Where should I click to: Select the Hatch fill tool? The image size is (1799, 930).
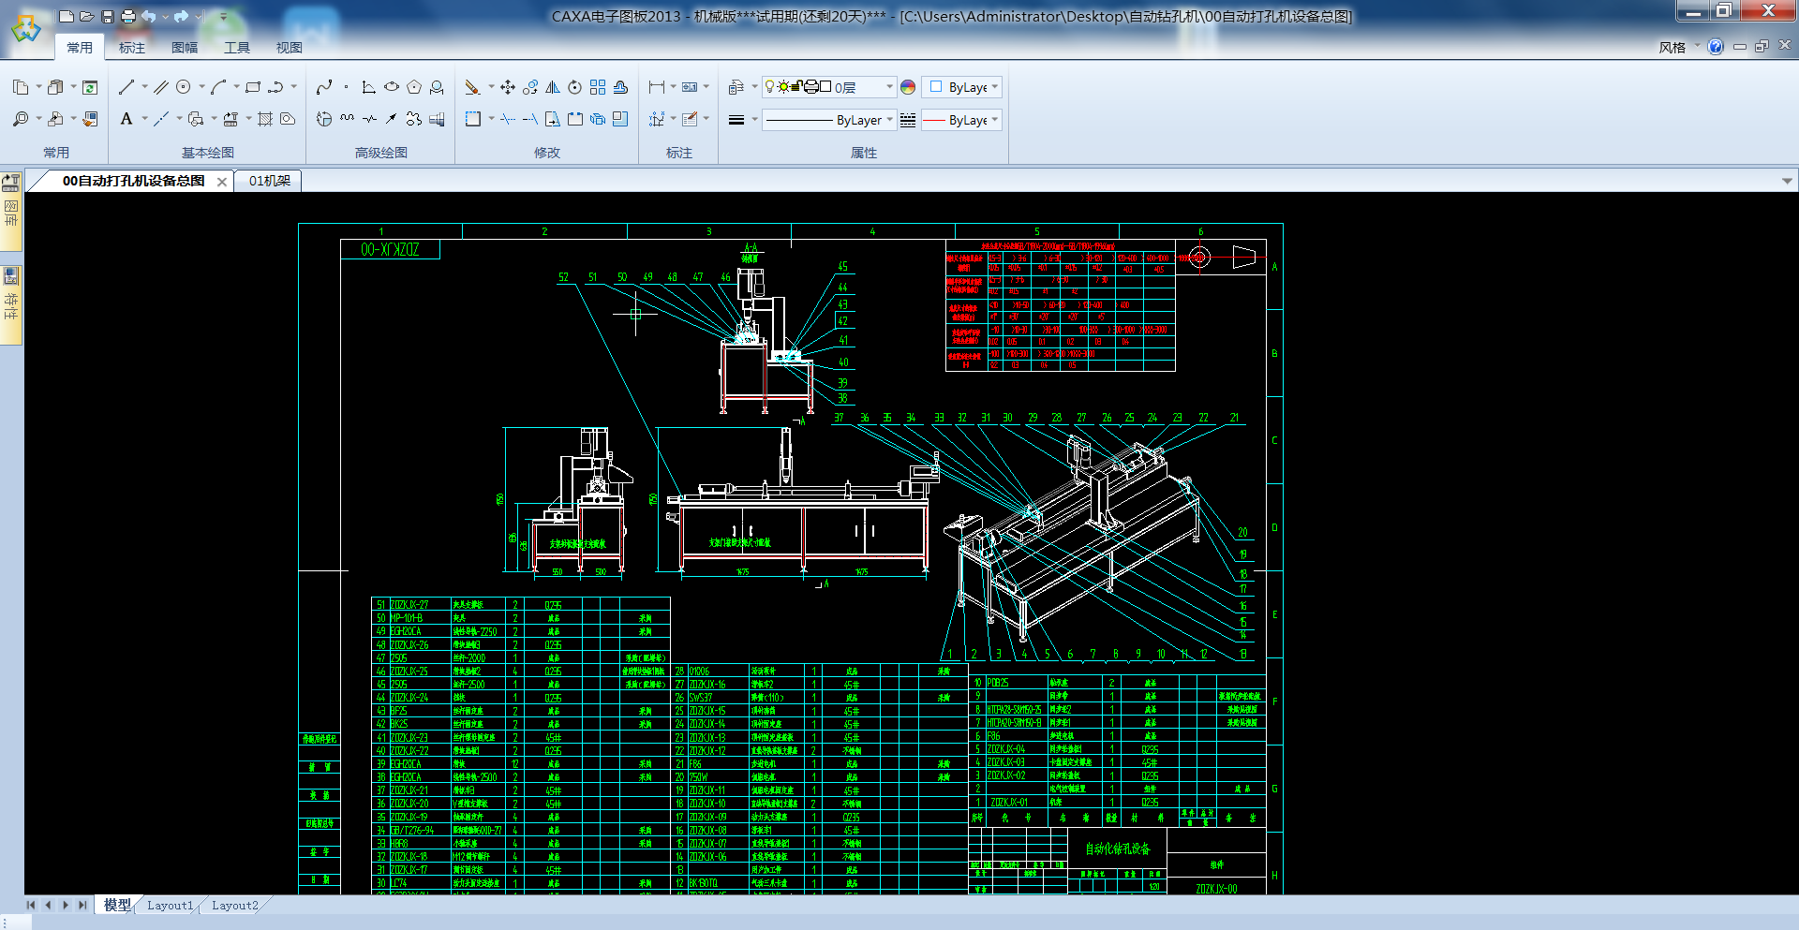pos(265,119)
